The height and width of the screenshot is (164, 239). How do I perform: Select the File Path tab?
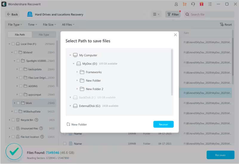click(20, 35)
